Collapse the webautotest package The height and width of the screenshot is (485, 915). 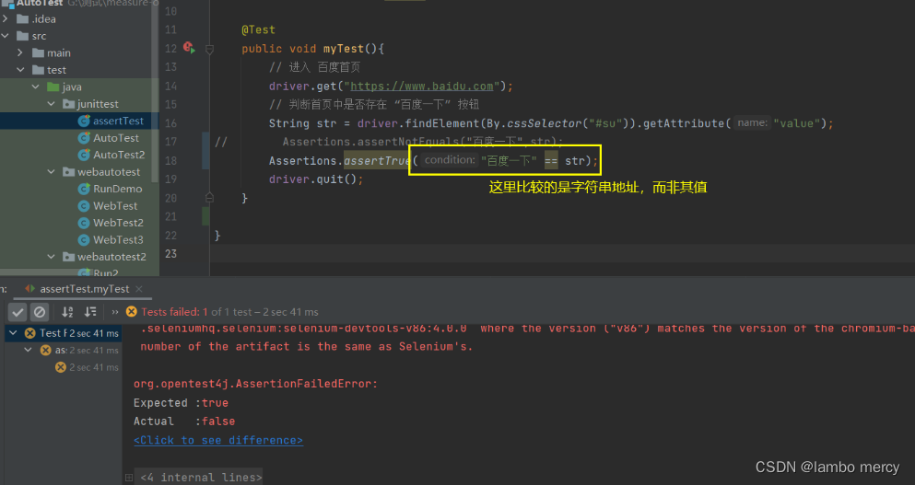[x=52, y=172]
